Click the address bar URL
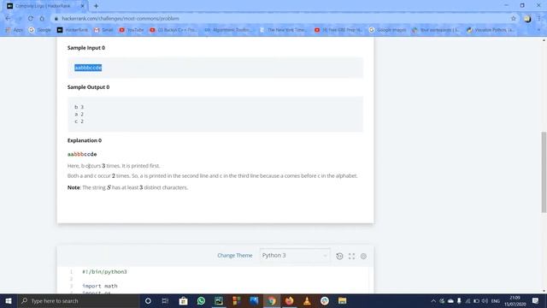Image resolution: width=547 pixels, height=308 pixels. pyautogui.click(x=121, y=19)
